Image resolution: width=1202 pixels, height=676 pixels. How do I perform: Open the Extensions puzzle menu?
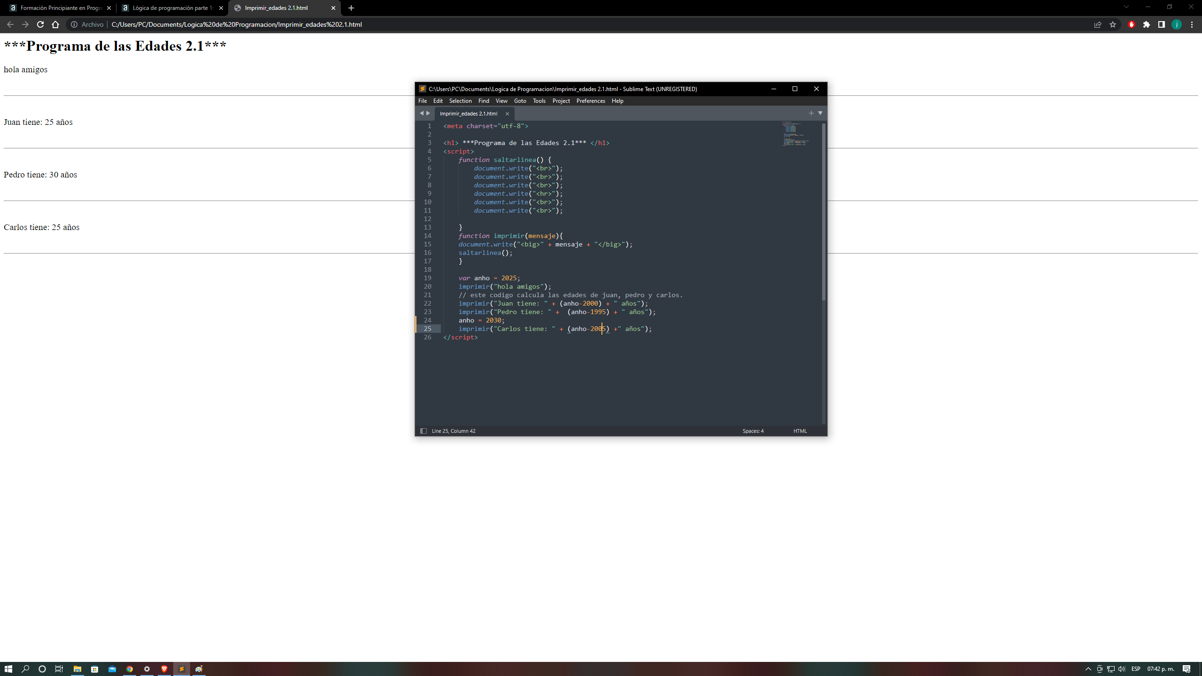click(1147, 24)
